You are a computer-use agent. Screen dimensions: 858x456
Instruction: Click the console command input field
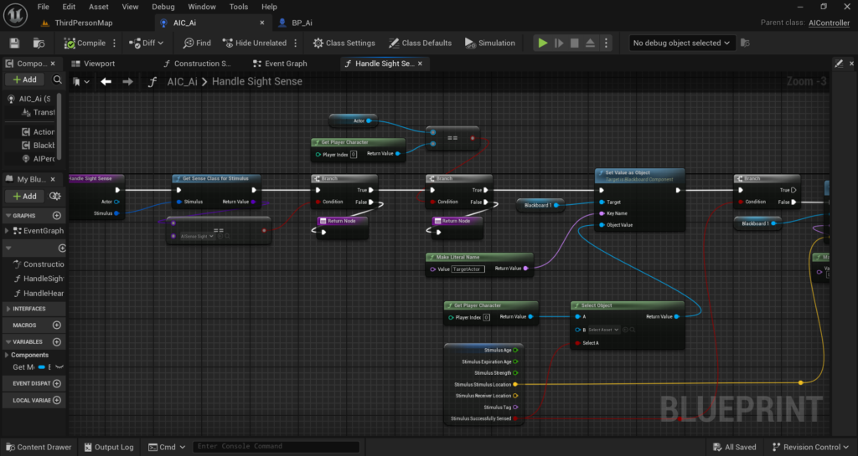click(277, 447)
